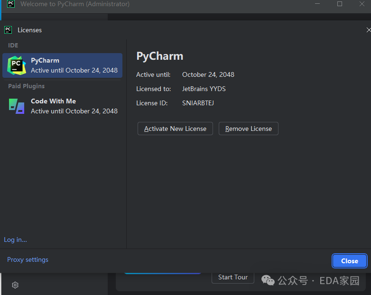Click the PyCharm icon in the Welcome window title bar

tap(11, 4)
